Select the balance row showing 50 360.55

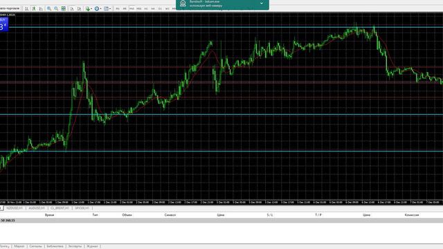point(221,220)
